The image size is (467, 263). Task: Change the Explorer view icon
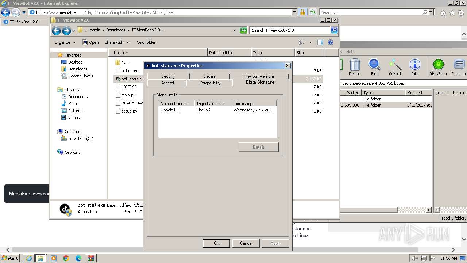(302, 42)
